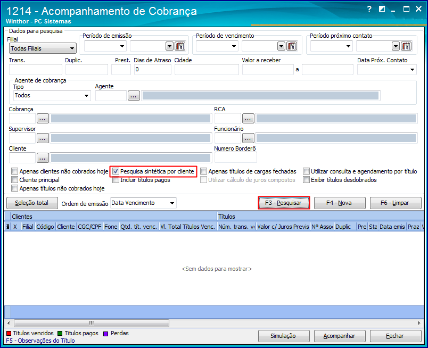This screenshot has height=348, width=428.
Task: Click the Dias de Atraso field
Action: 153,69
